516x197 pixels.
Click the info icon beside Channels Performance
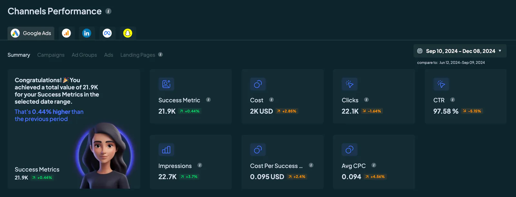109,11
